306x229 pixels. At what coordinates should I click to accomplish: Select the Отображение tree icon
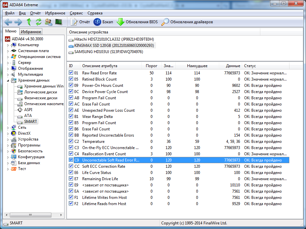[x=14, y=68]
